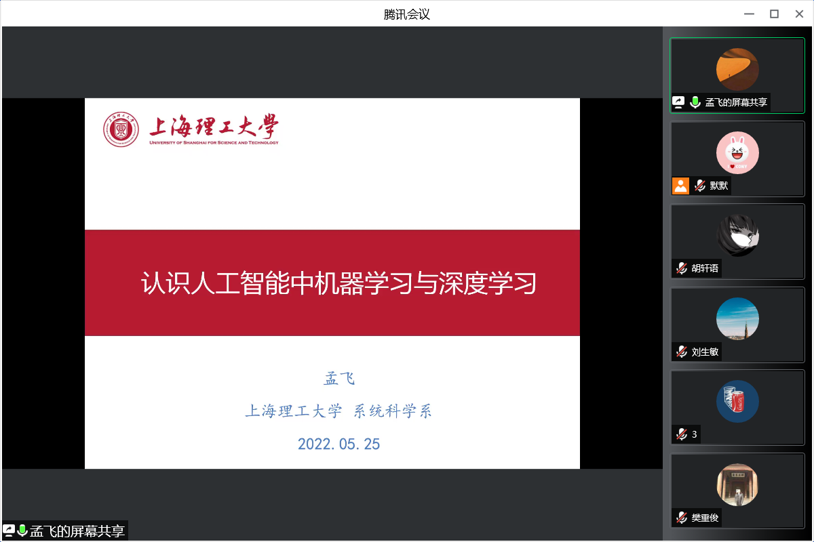Click 刘生敏's muted microphone icon
The height and width of the screenshot is (542, 814).
682,352
